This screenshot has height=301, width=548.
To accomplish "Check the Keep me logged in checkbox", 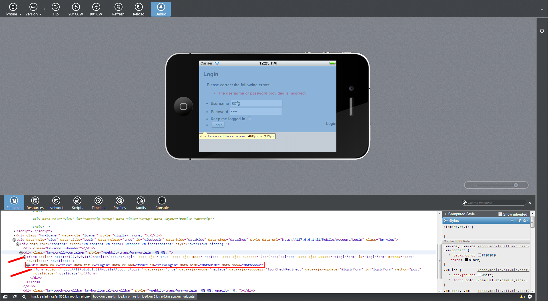I will [250, 119].
